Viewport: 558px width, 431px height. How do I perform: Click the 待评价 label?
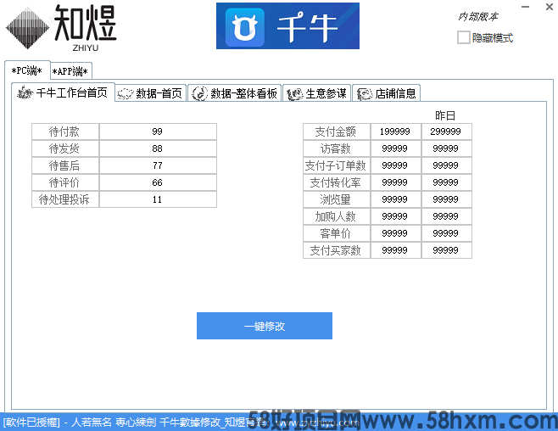pyautogui.click(x=64, y=182)
